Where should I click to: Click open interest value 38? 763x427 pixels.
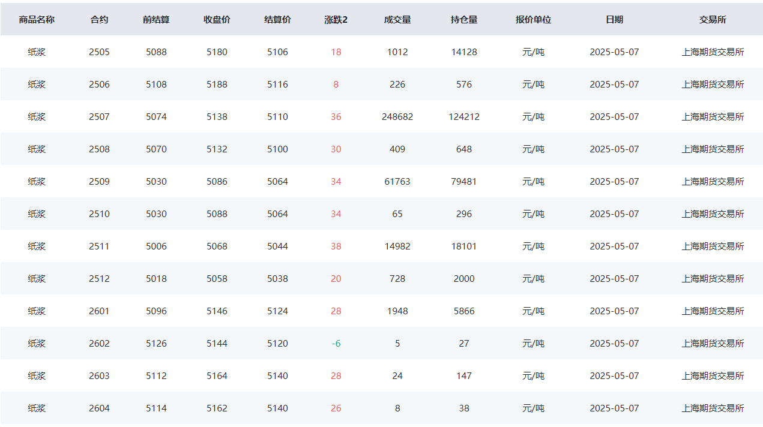pyautogui.click(x=464, y=408)
